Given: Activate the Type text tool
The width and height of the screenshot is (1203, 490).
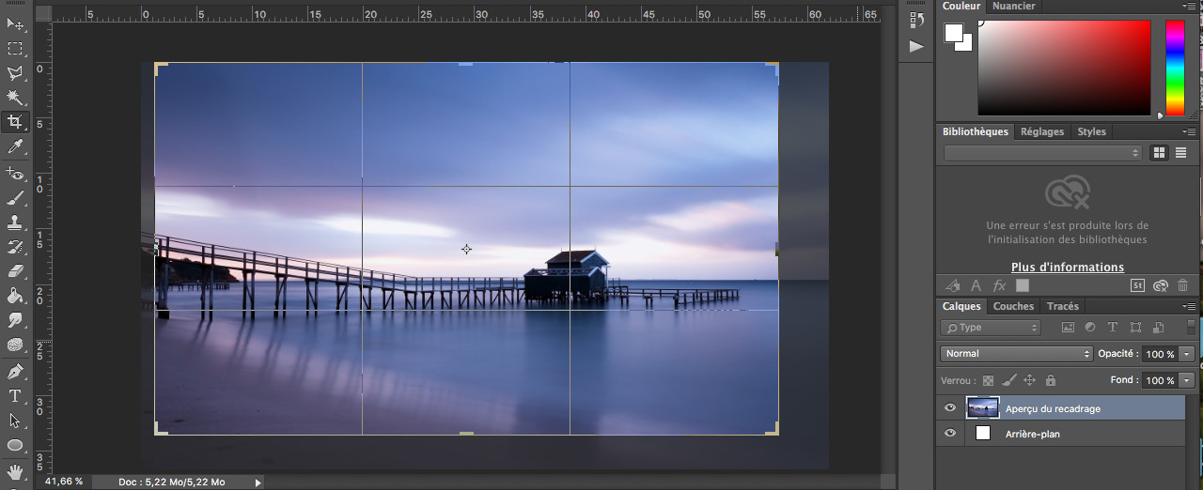Looking at the screenshot, I should pyautogui.click(x=15, y=396).
